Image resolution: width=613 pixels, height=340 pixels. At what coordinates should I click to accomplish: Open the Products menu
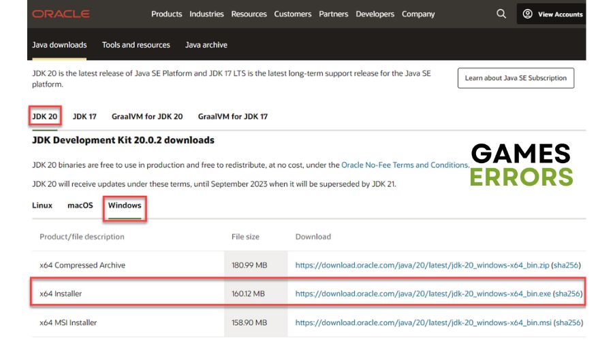(167, 14)
